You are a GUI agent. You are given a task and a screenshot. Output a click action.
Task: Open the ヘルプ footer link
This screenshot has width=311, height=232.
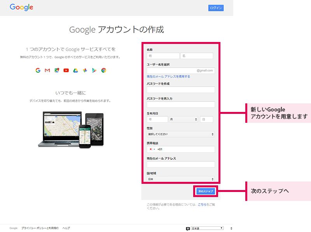66,228
